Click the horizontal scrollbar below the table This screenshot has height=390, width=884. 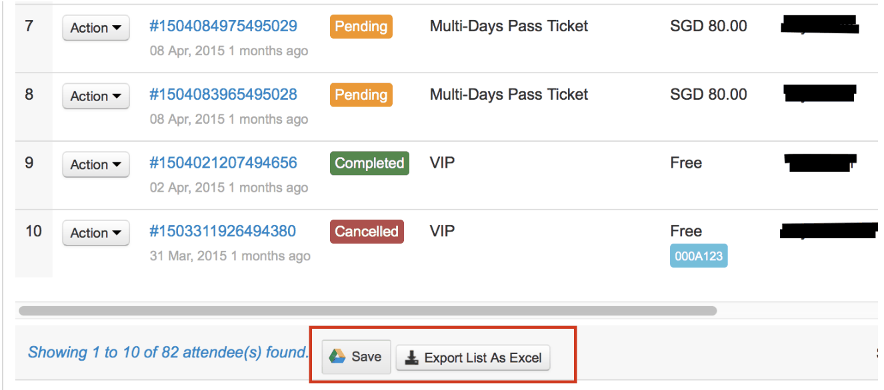point(368,311)
